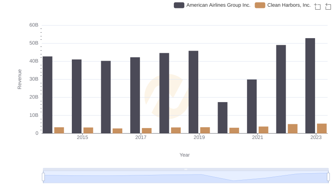Toggle American Airlines Group Inc. legend swatch
Viewport: 336px width, 193px height.
(x=179, y=5)
